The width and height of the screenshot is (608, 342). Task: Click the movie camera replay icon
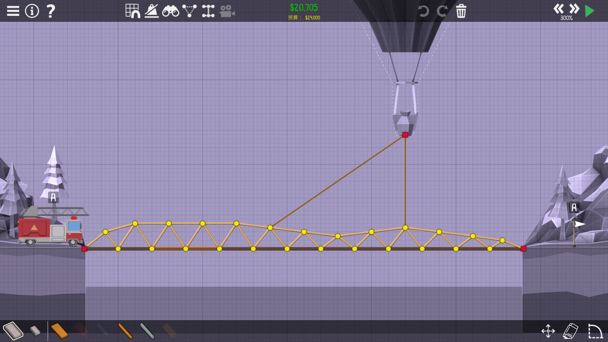(x=227, y=11)
